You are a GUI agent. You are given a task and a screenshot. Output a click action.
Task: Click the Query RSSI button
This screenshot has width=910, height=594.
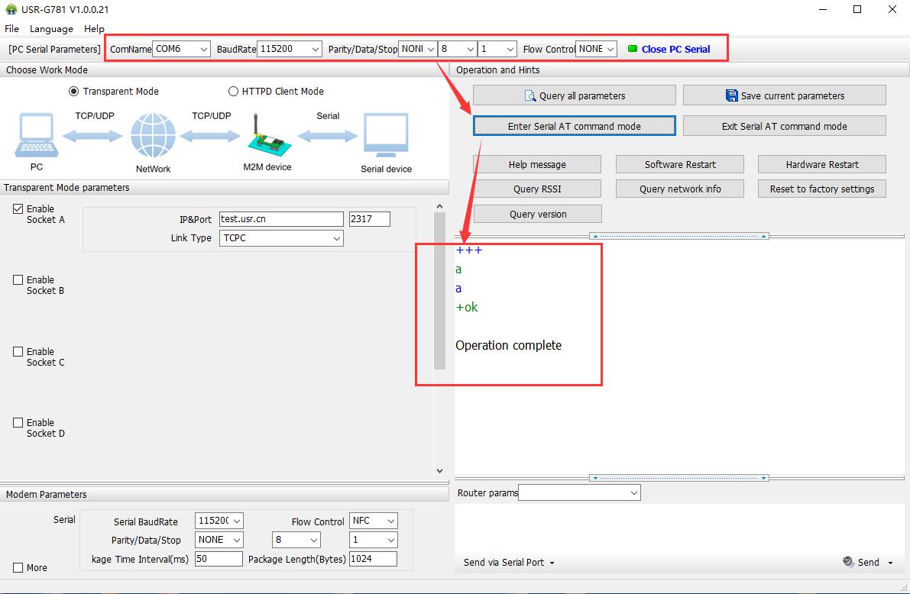coord(537,189)
